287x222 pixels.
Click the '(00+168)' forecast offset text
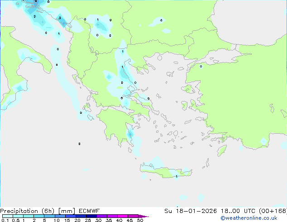tap(273, 211)
